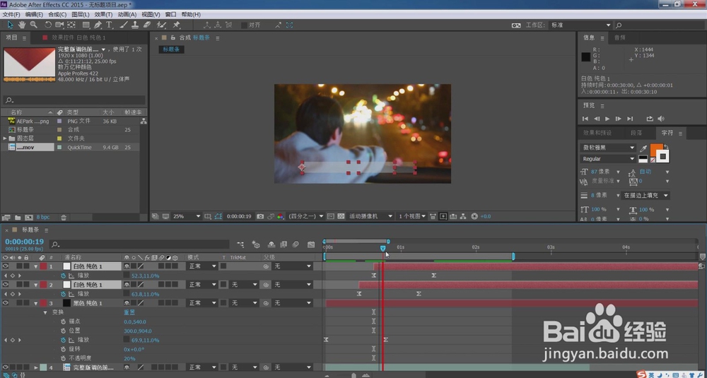This screenshot has height=378, width=707.
Task: Click the timeline layer search field
Action: point(139,244)
